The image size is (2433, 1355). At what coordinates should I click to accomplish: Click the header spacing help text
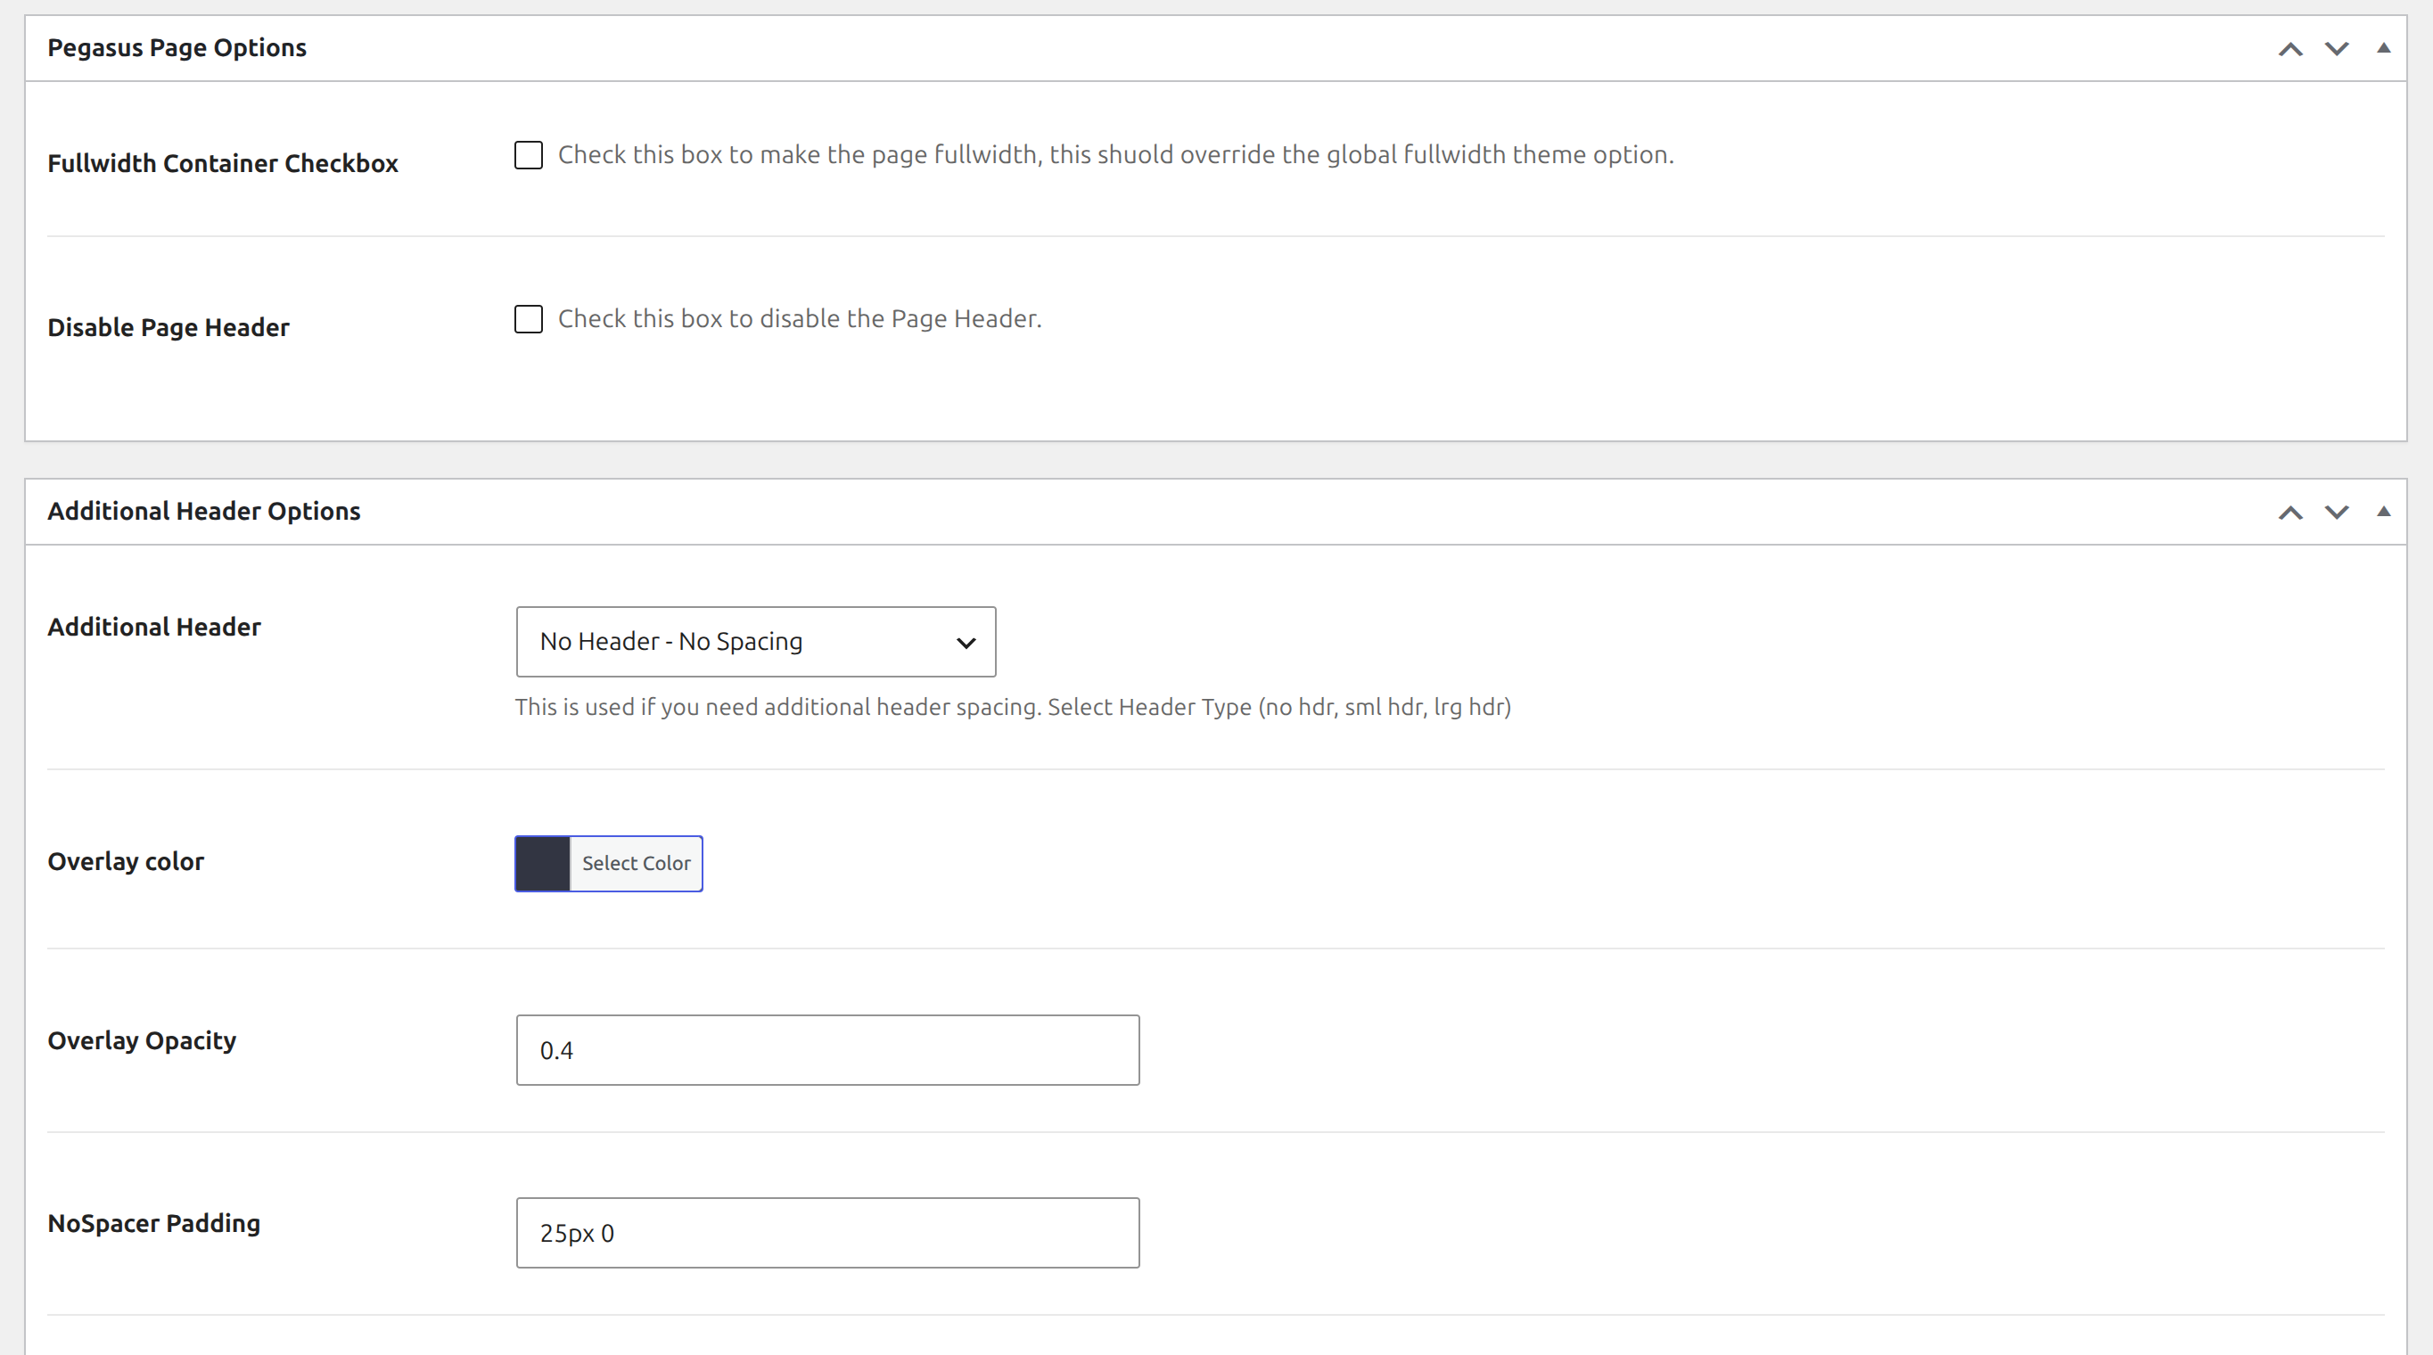coord(1013,707)
